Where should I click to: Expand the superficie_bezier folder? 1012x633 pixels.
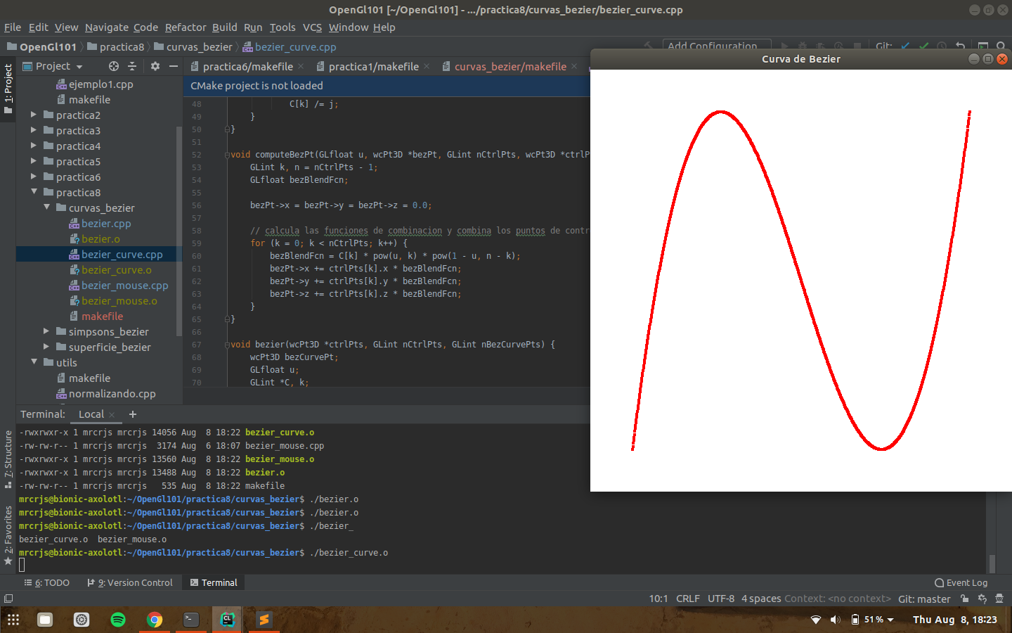(46, 347)
